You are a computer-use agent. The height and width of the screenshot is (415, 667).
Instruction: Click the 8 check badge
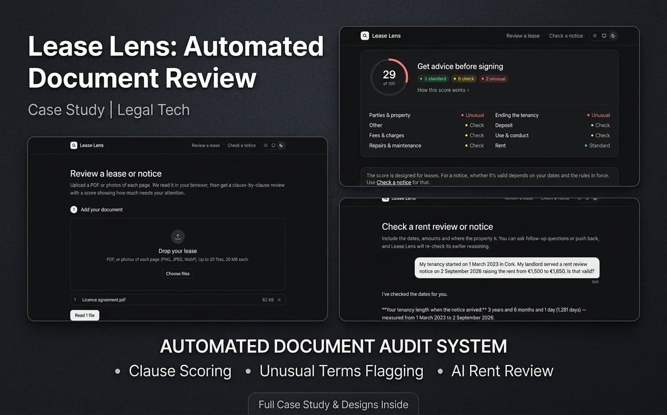(464, 79)
